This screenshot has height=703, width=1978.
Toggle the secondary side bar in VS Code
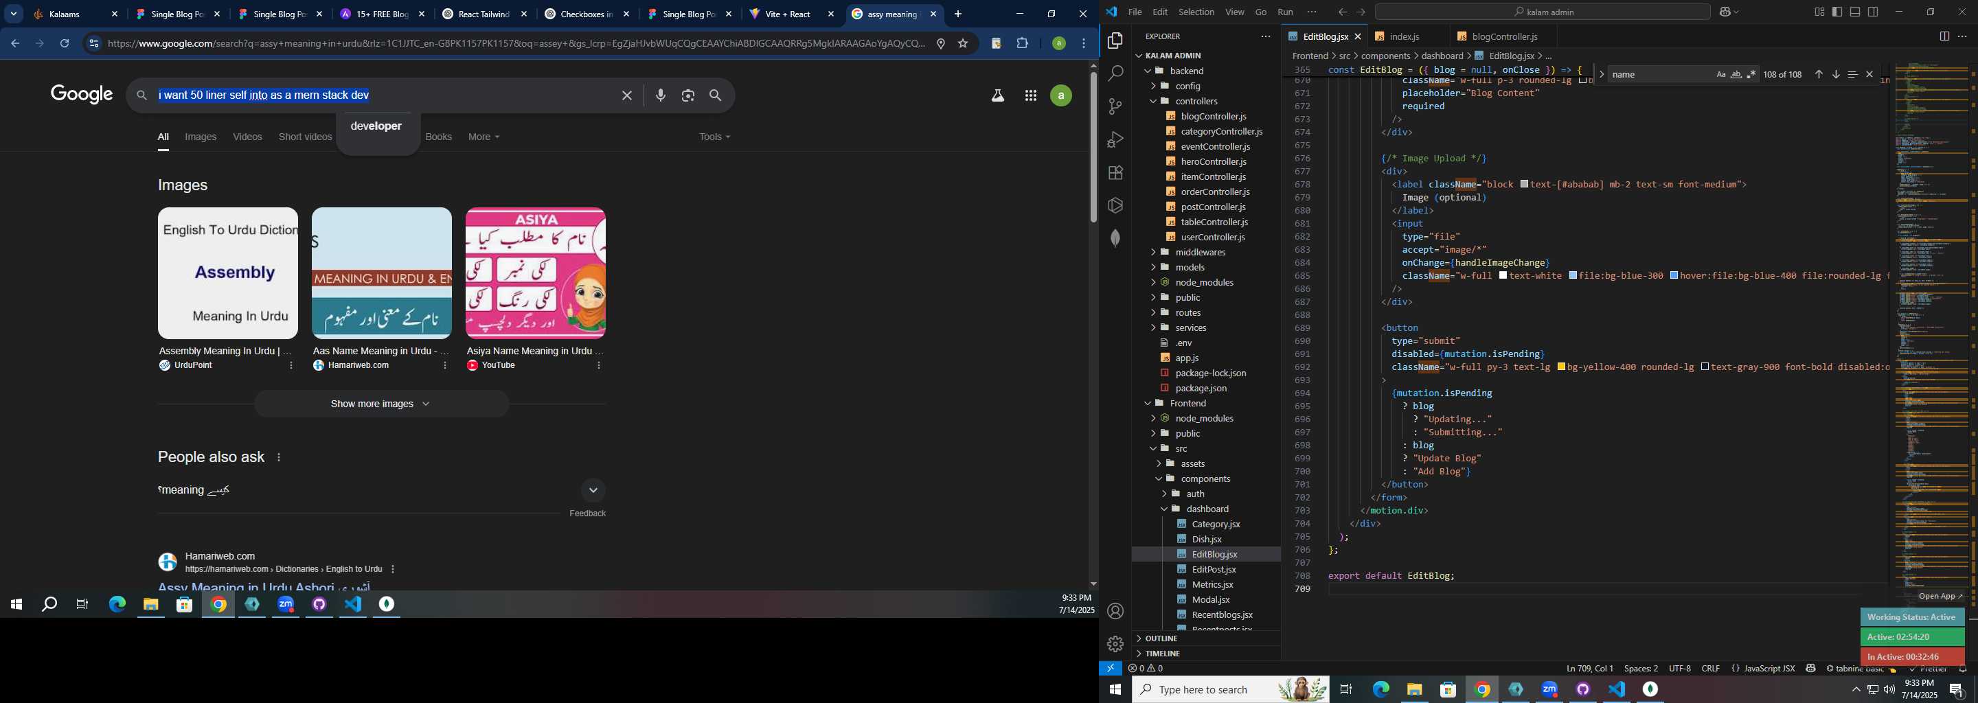(1874, 12)
